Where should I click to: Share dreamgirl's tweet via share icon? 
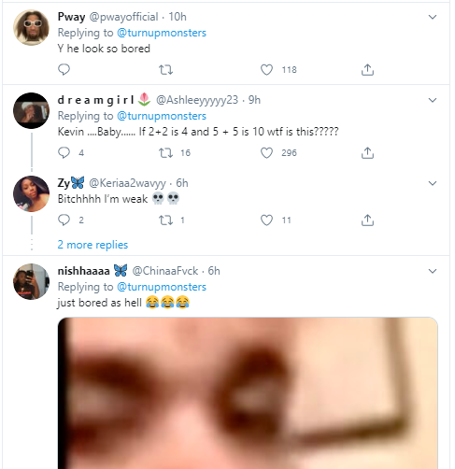click(367, 153)
